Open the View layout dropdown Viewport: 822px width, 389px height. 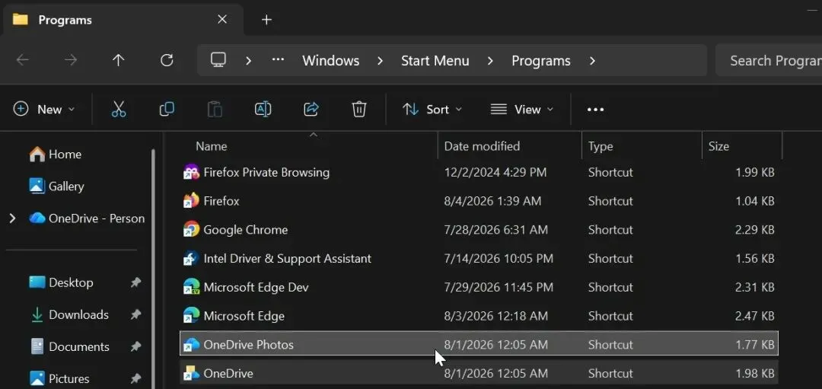tap(521, 109)
